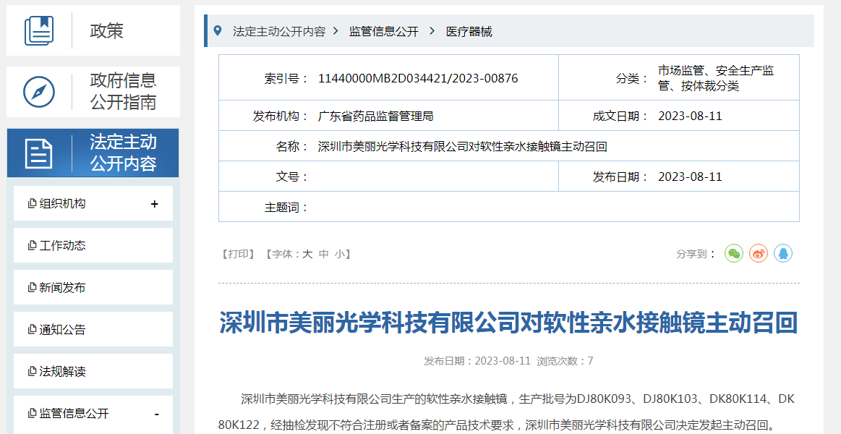Go to 医疗器械 breadcrumb

click(x=469, y=31)
